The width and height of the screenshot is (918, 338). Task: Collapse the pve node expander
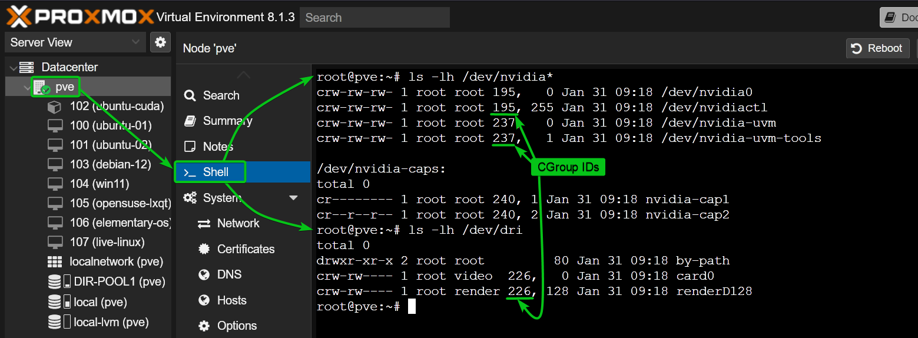(26, 87)
